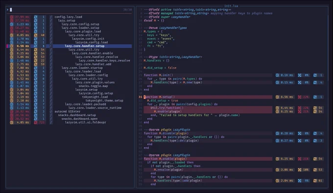Viewport: 333px width, 193px height.
Task: Select lazy.core.plugin.values entry
Action: (x=95, y=83)
